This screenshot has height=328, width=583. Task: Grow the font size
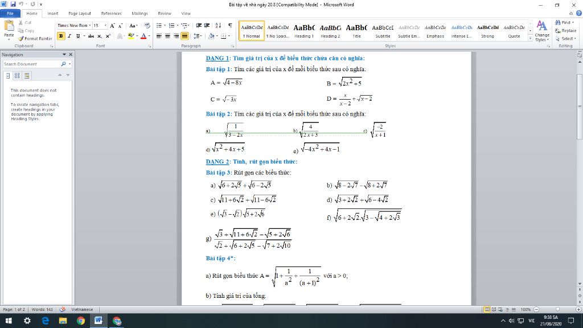coord(112,26)
